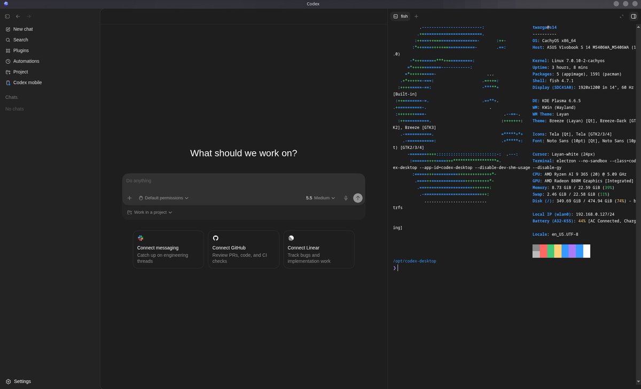Collapse the sidebar with the panel icon
The width and height of the screenshot is (641, 389).
click(x=7, y=17)
